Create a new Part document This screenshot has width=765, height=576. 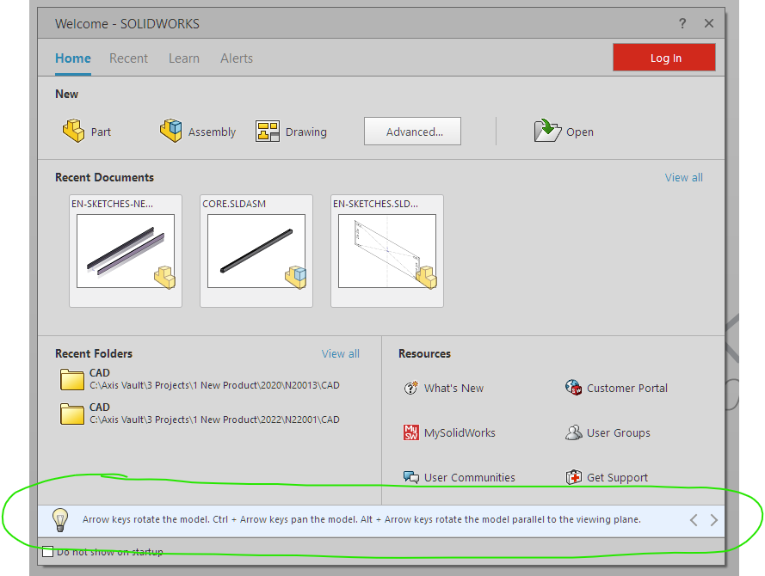click(x=86, y=131)
